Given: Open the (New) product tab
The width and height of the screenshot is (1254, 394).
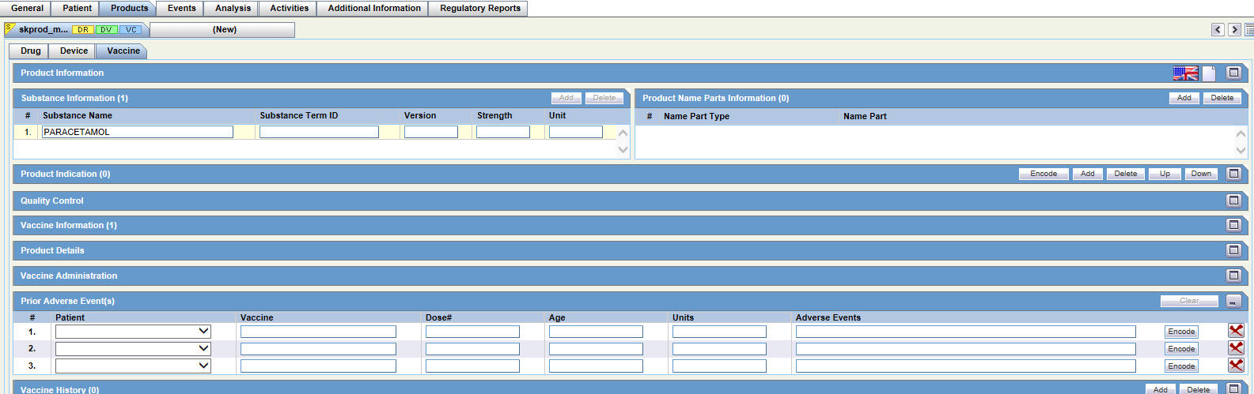Looking at the screenshot, I should coord(224,30).
